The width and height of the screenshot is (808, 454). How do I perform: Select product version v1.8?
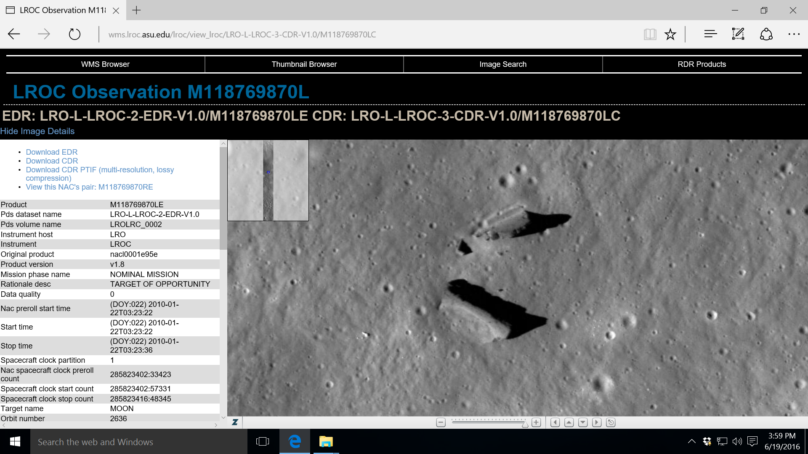click(117, 264)
